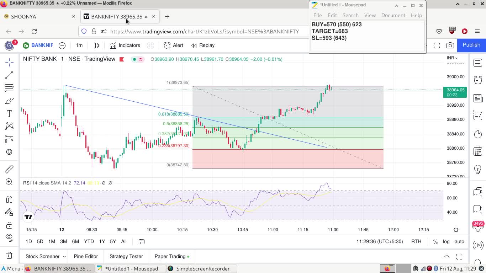Set the chart range to All
Image resolution: width=486 pixels, height=273 pixels.
point(124,241)
